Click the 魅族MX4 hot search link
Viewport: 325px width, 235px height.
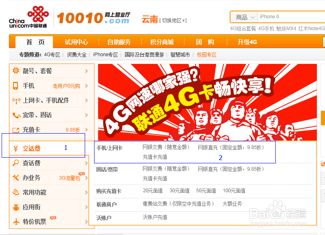286,29
